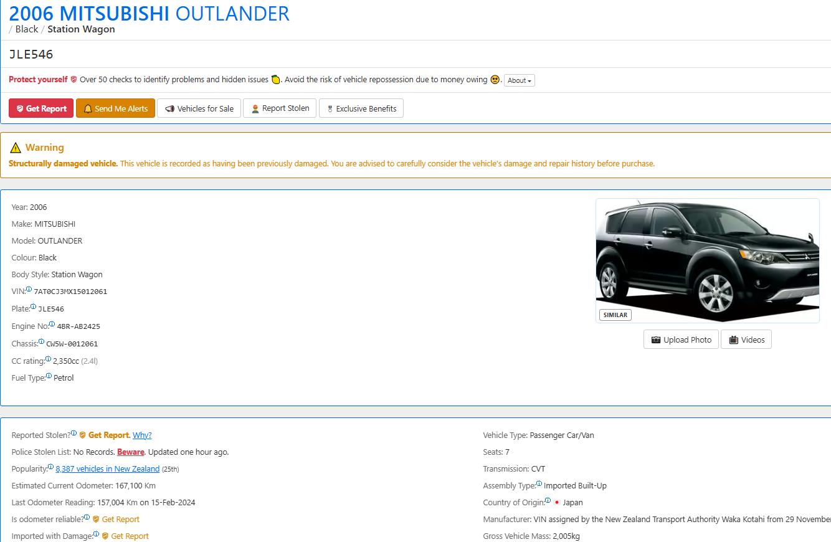This screenshot has height=542, width=831.
Task: Click the estimated odometer value '167,100 Km'
Action: (135, 486)
